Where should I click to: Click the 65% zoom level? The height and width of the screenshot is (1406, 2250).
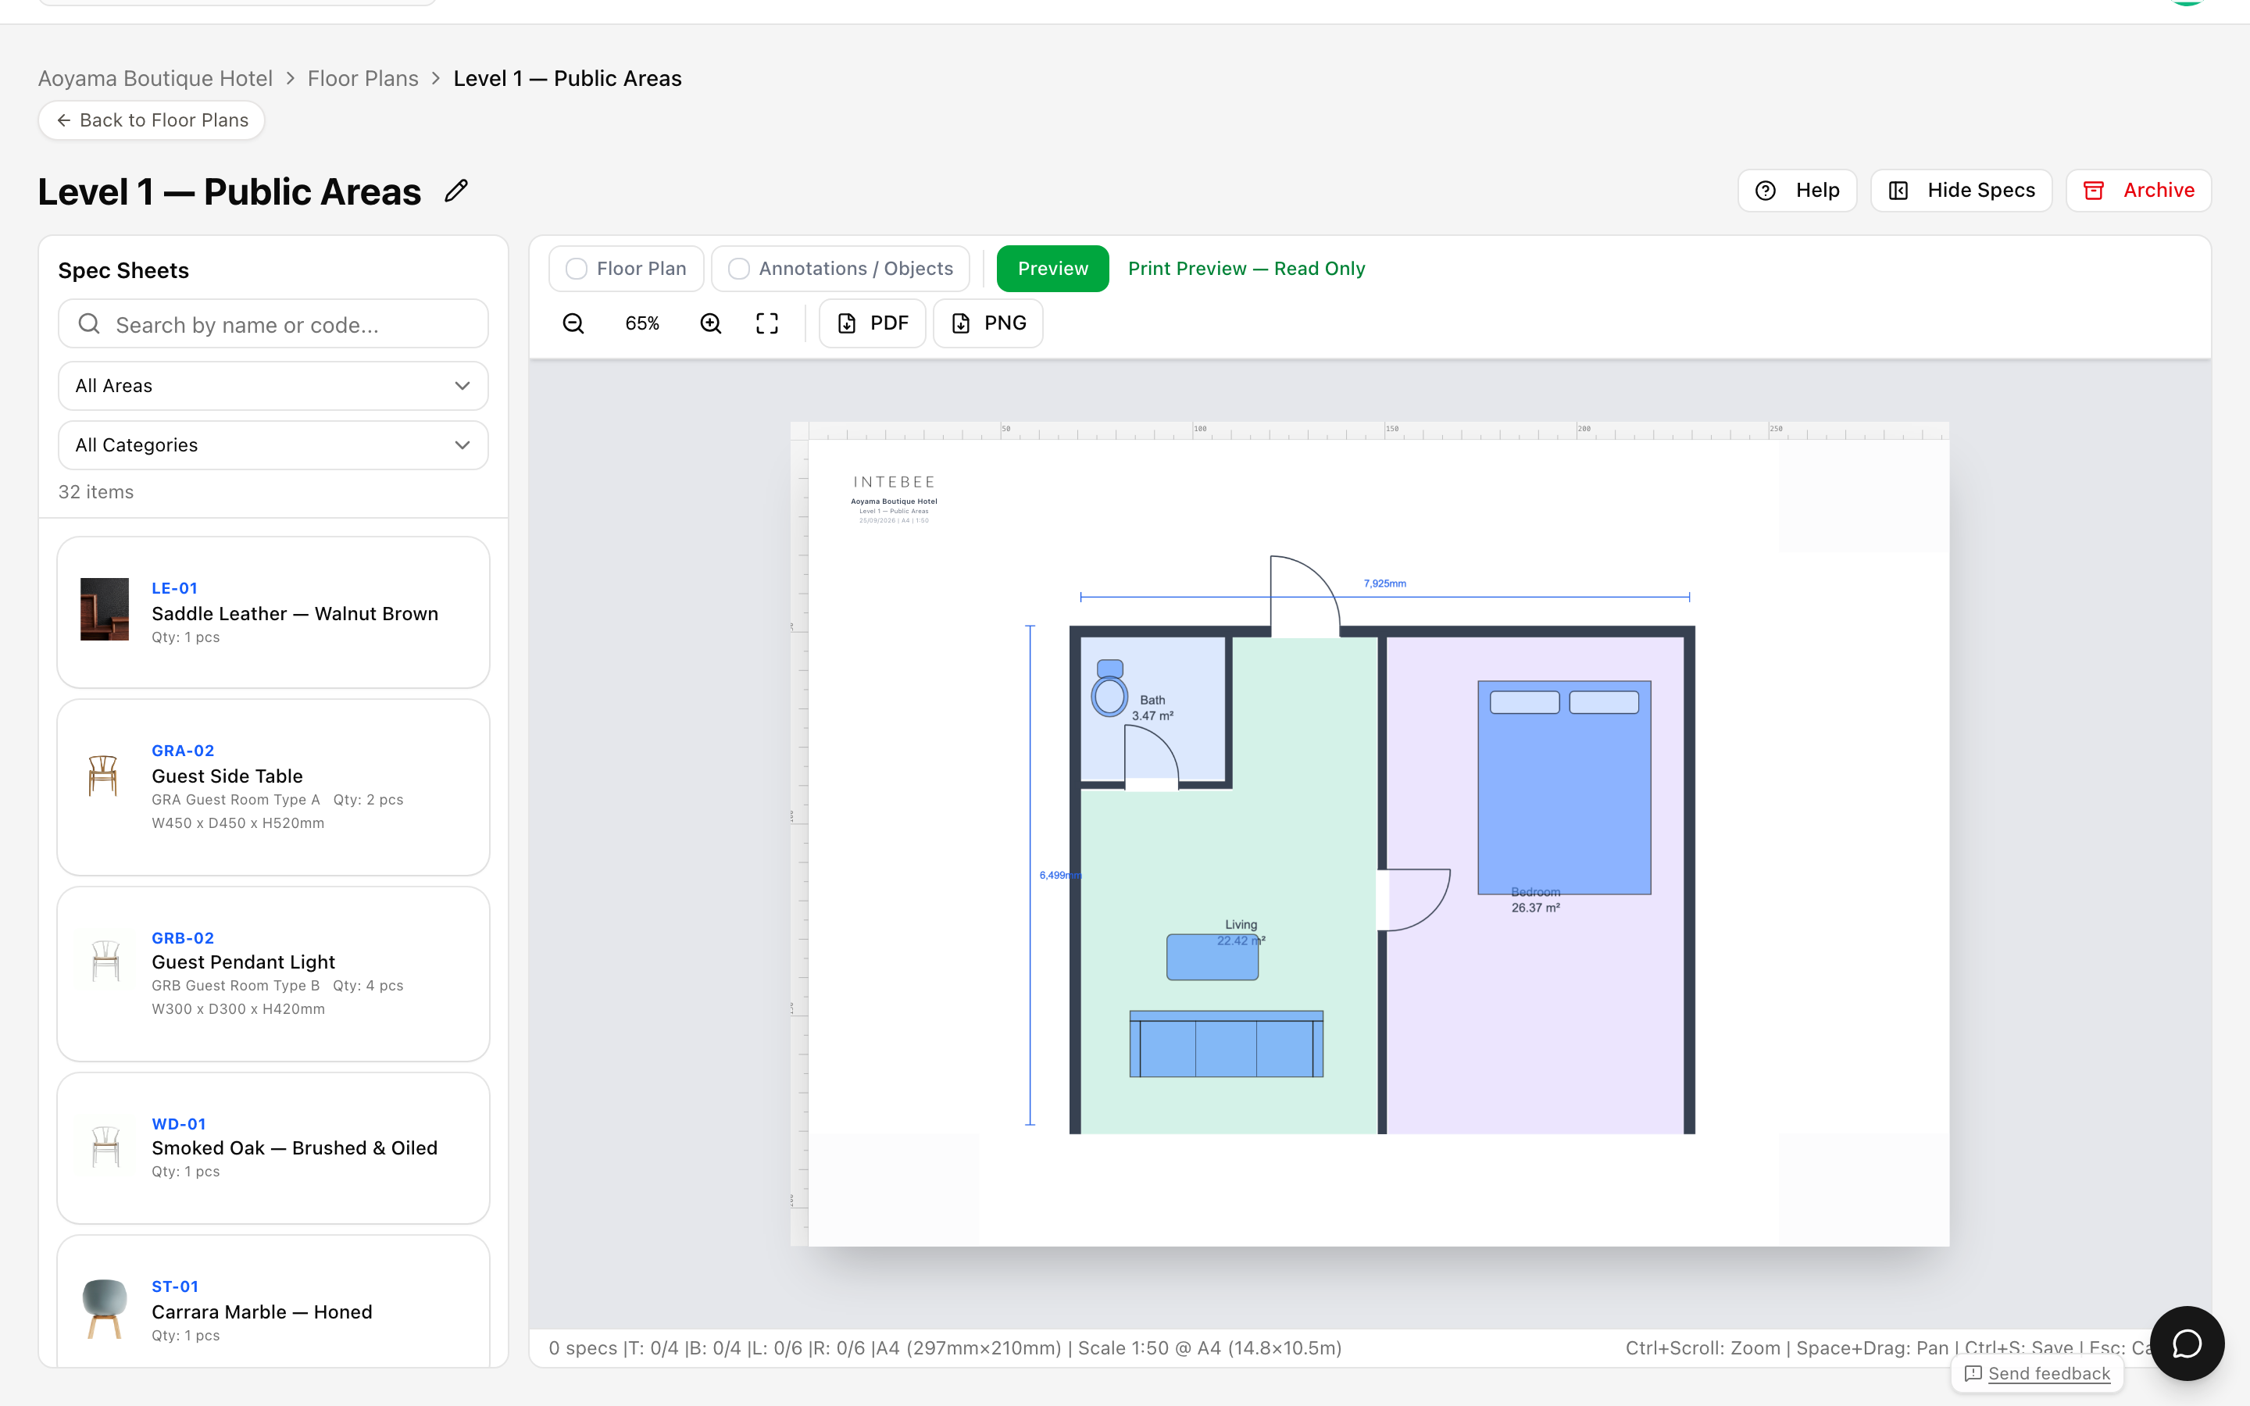642,323
